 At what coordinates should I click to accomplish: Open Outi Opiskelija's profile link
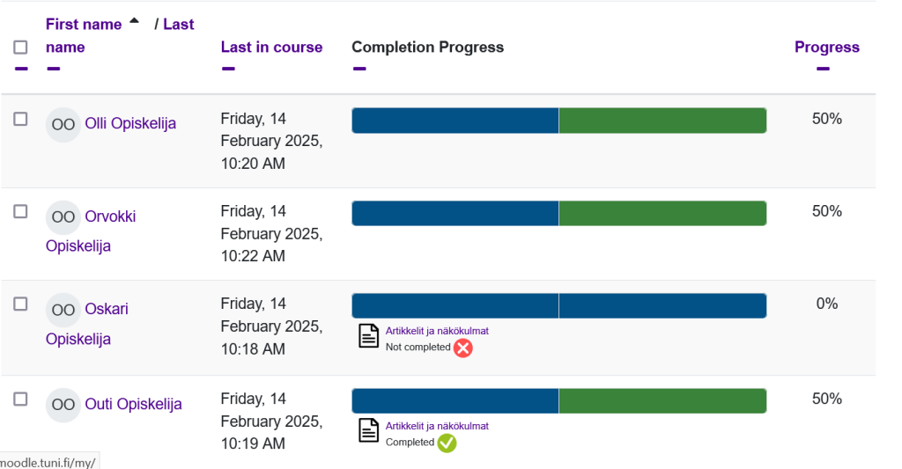(x=133, y=404)
